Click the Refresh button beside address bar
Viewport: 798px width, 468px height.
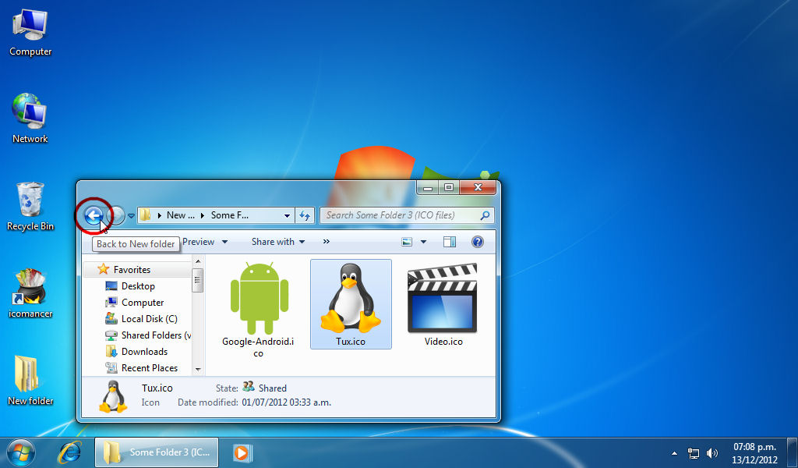(x=305, y=215)
